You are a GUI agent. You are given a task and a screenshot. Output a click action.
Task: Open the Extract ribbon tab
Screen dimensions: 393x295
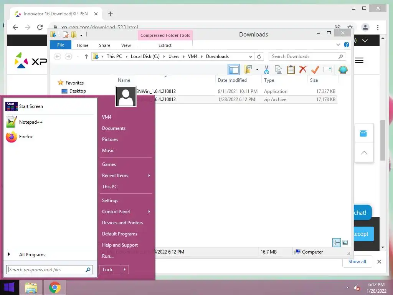tap(165, 45)
